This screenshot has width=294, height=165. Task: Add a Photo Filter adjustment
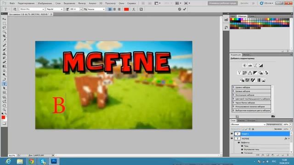point(261,73)
